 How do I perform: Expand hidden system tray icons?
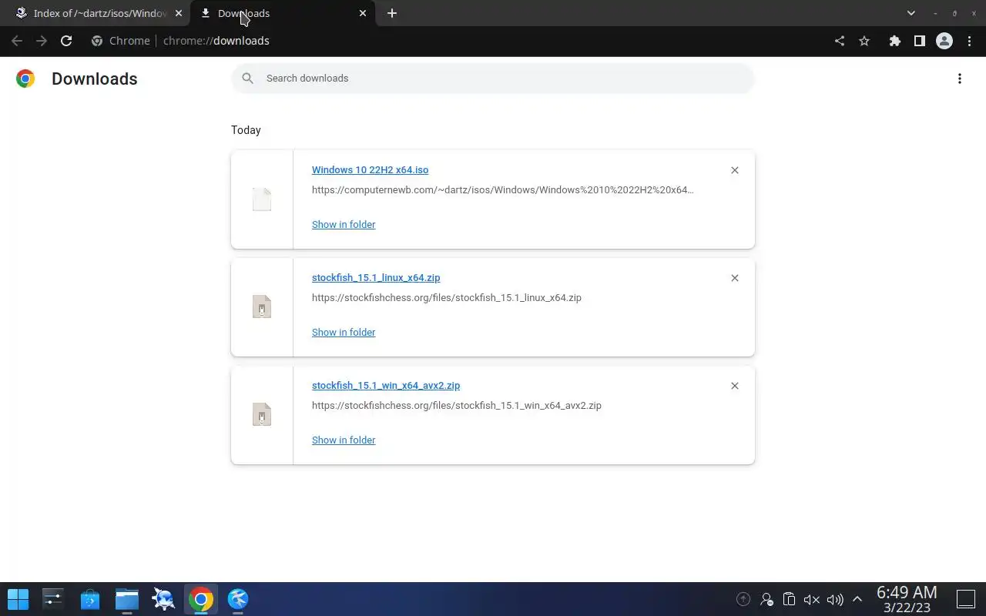(x=857, y=599)
